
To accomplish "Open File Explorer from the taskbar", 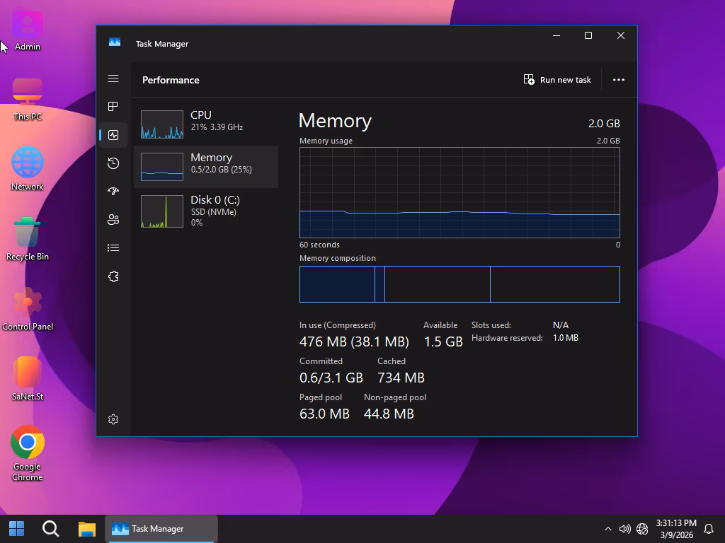I will point(86,529).
